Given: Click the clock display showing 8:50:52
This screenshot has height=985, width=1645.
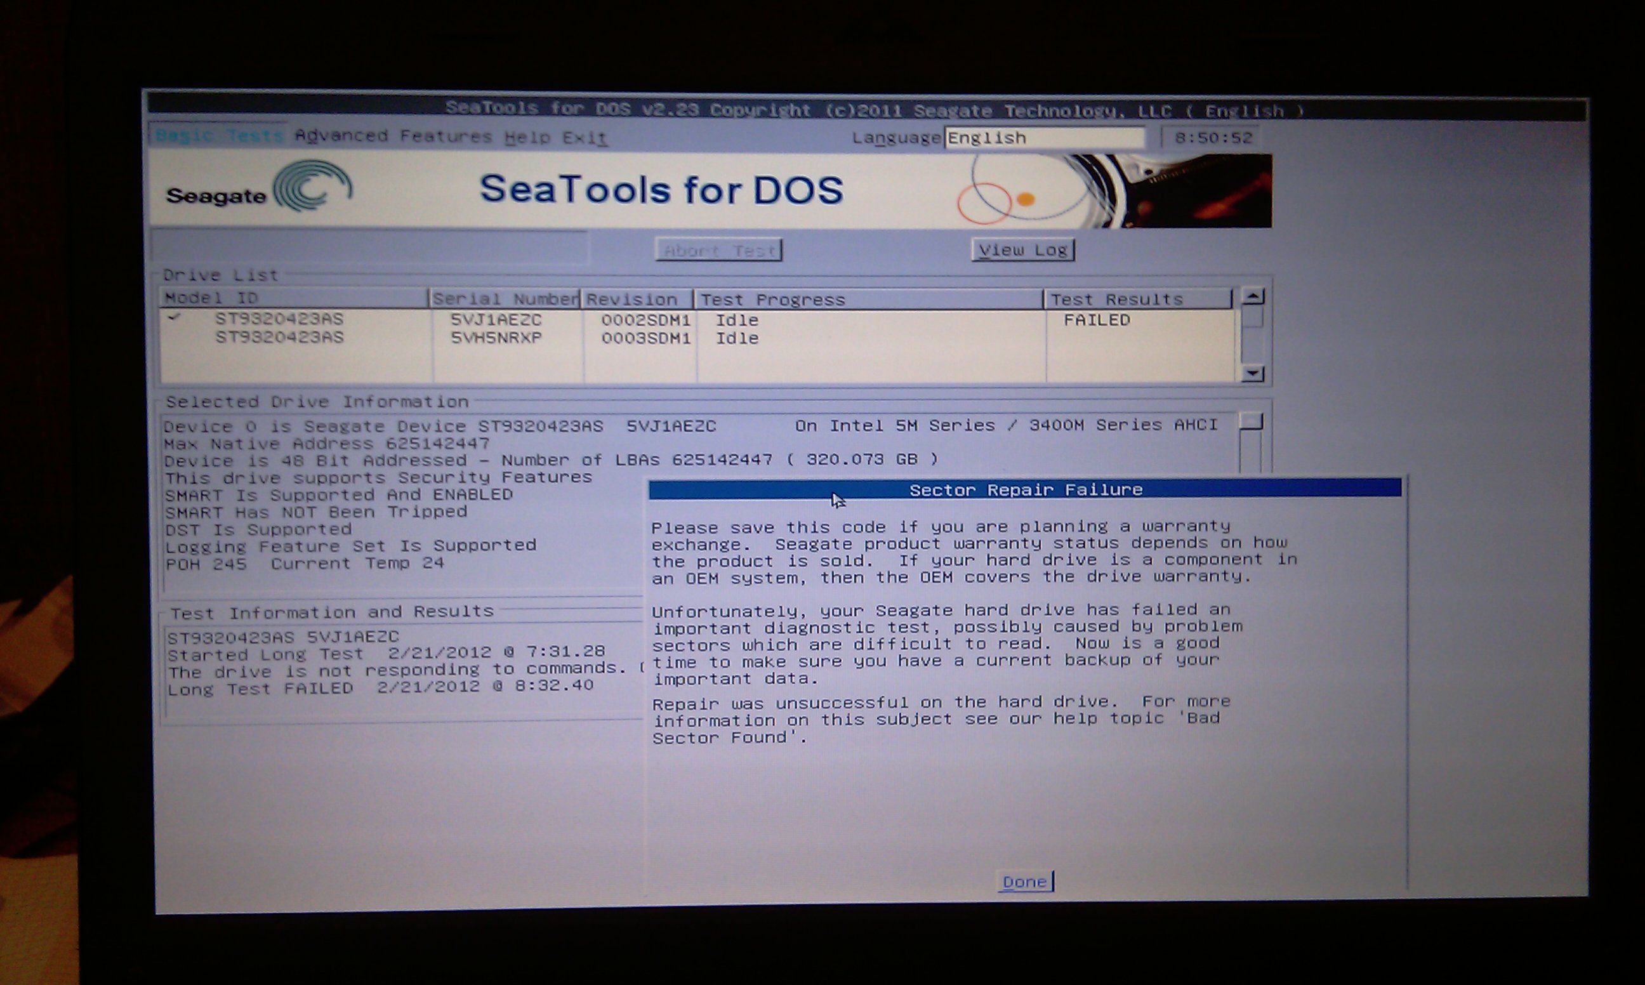Looking at the screenshot, I should pyautogui.click(x=1213, y=138).
